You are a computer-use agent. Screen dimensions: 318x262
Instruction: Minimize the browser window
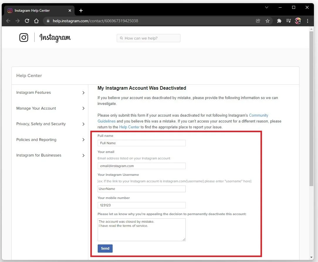pos(280,8)
